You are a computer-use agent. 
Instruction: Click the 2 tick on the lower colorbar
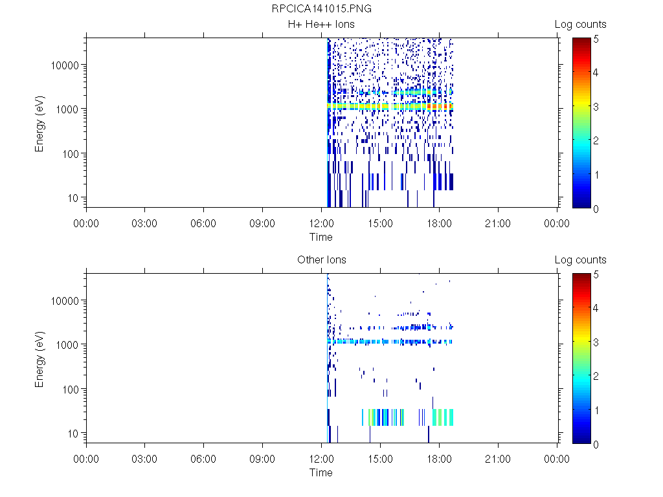[596, 376]
